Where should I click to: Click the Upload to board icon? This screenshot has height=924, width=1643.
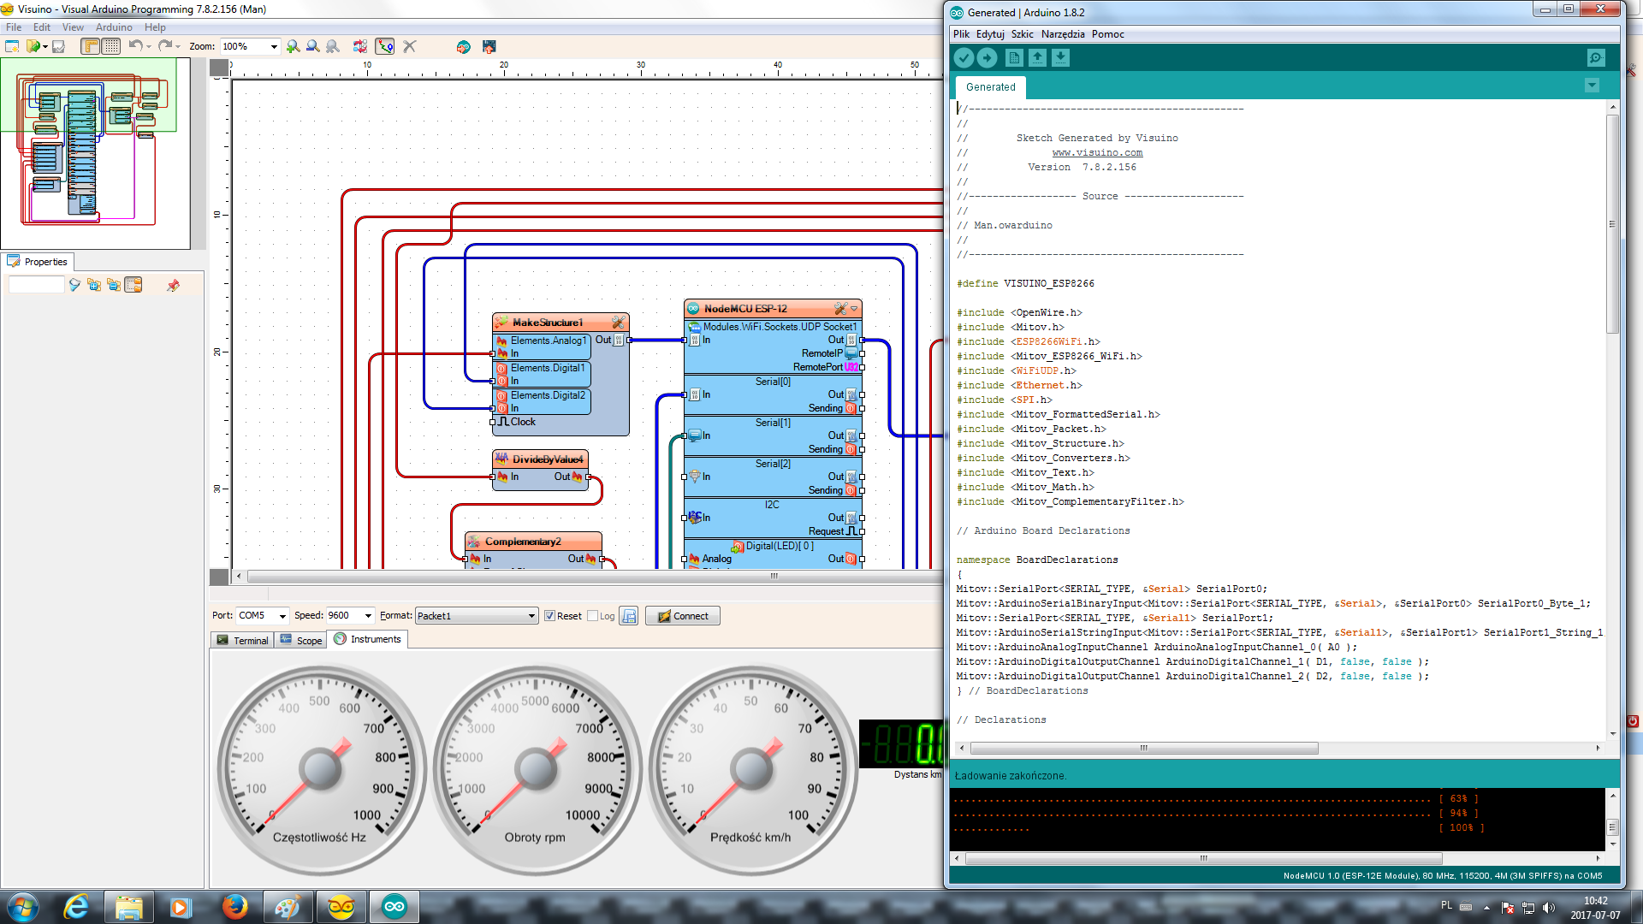click(x=489, y=46)
